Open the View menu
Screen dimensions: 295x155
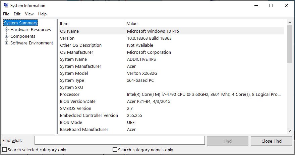29,14
